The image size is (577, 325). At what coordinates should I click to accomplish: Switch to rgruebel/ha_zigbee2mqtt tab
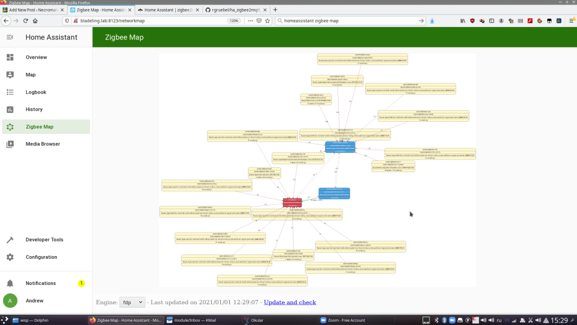[236, 10]
